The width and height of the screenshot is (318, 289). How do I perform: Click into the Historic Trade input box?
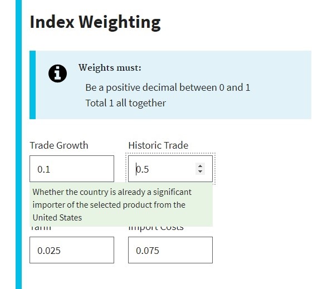coord(170,169)
